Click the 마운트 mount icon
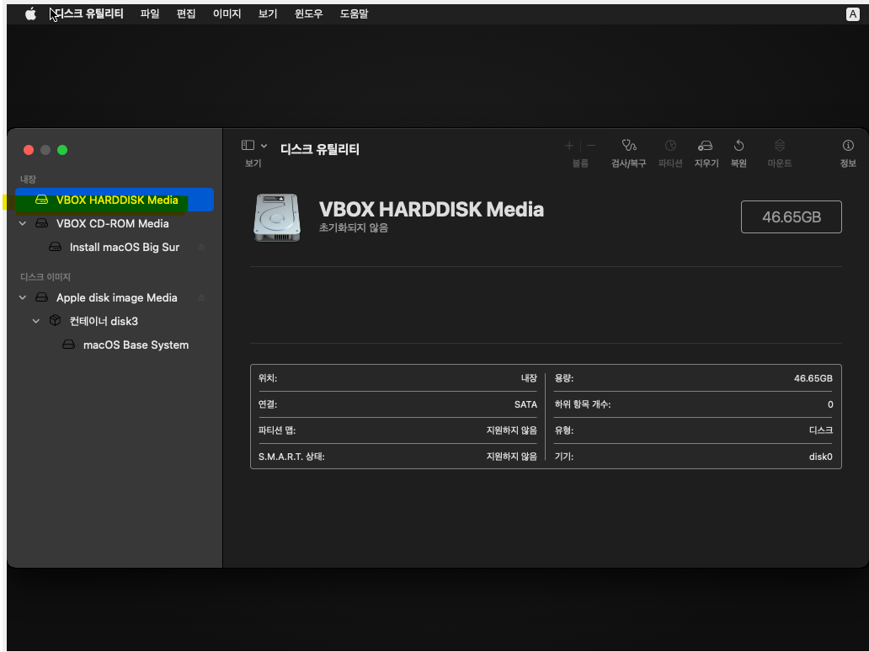Viewport: 869px width, 652px height. [780, 146]
